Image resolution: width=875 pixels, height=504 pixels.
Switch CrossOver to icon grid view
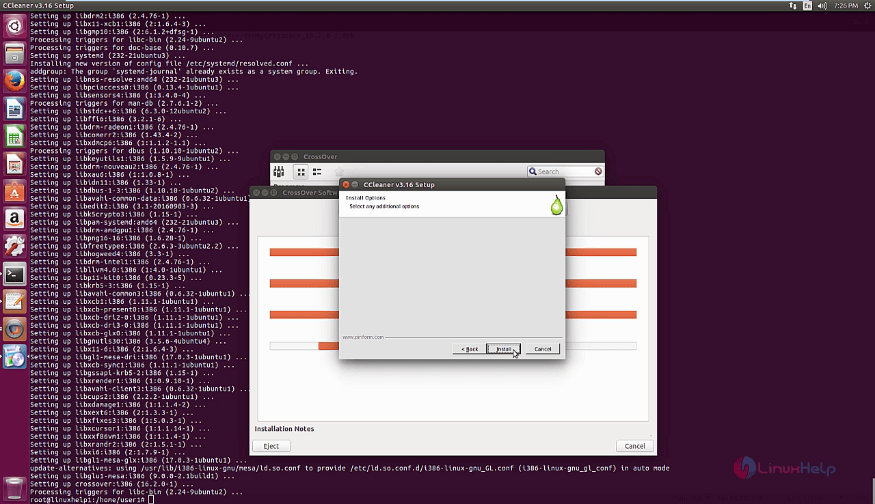[x=301, y=171]
